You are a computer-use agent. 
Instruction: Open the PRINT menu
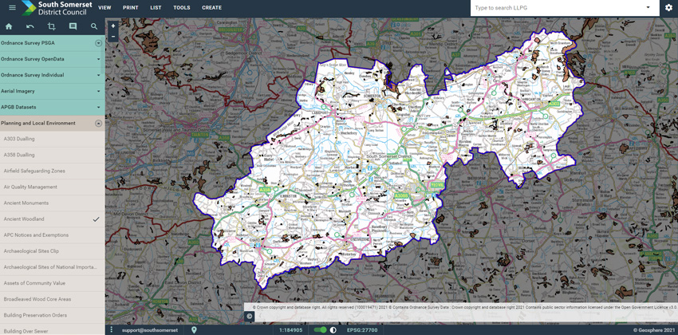[x=130, y=8]
